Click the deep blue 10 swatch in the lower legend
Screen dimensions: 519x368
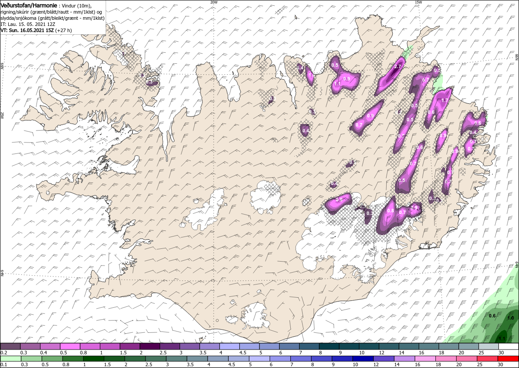[x=363, y=359]
